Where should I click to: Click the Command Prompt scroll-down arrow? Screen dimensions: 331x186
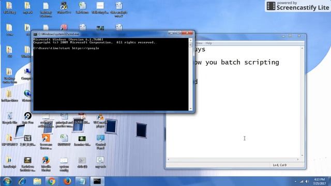click(x=191, y=109)
